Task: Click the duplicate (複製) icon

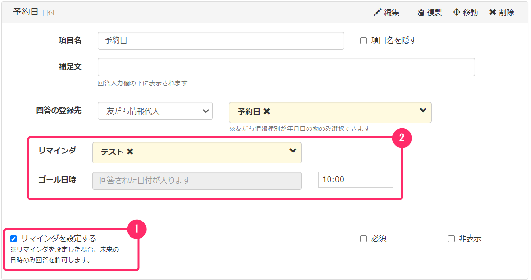Action: coord(420,12)
